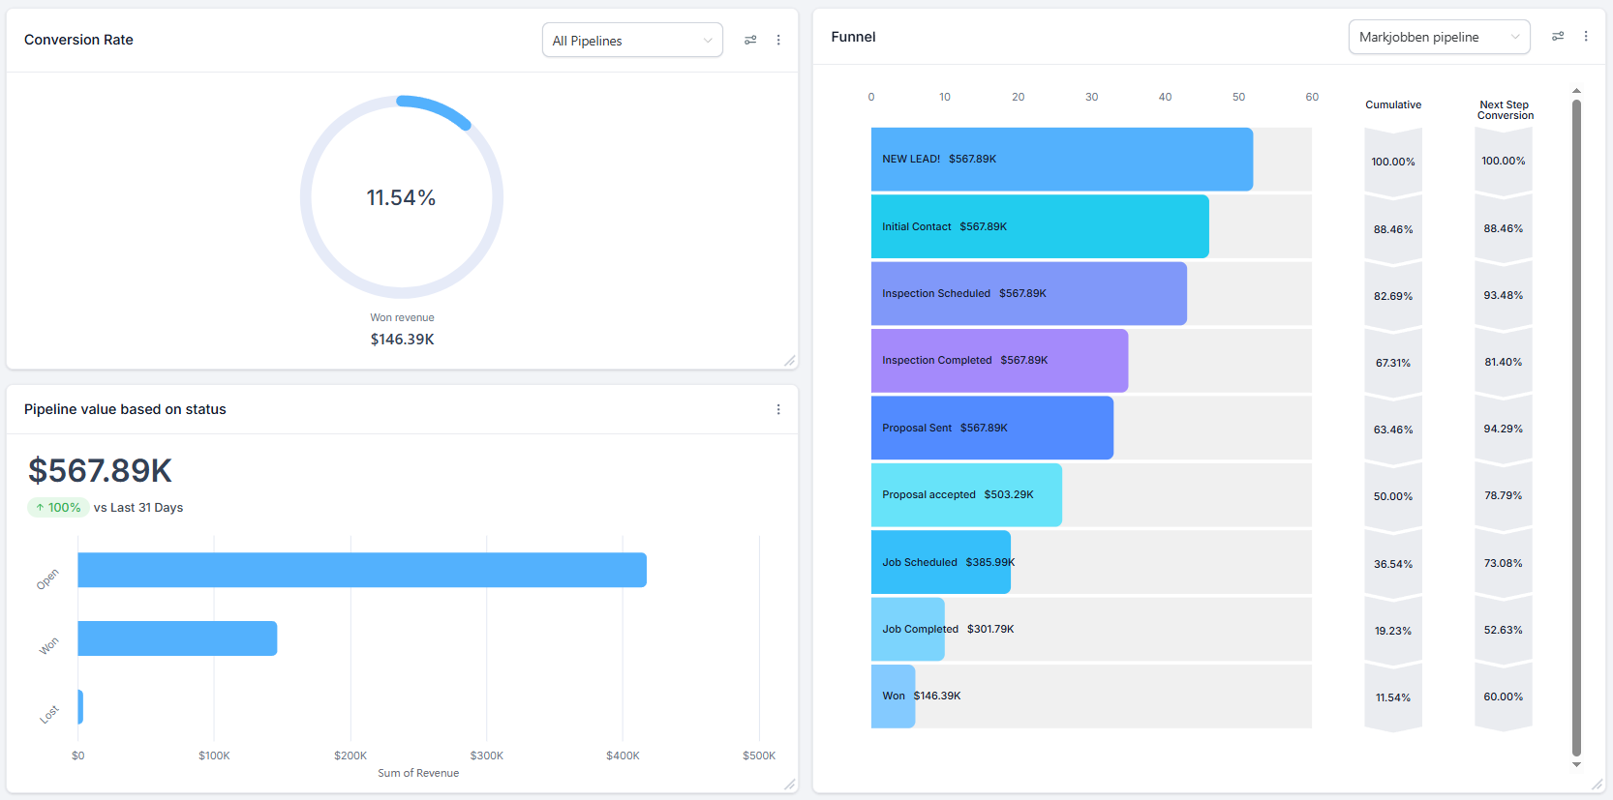
Task: Click the 100% growth badge
Action: (58, 508)
